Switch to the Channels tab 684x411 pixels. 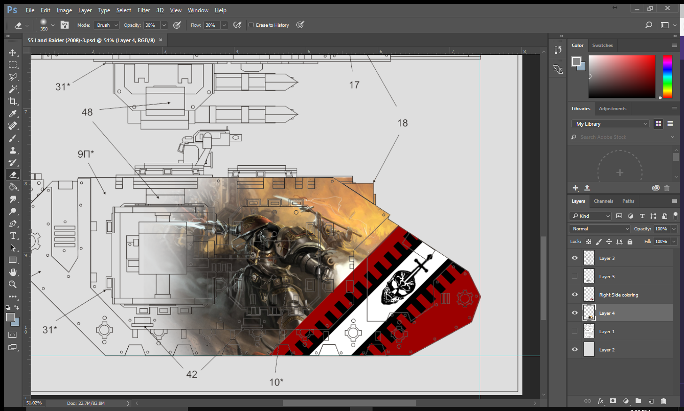tap(603, 201)
